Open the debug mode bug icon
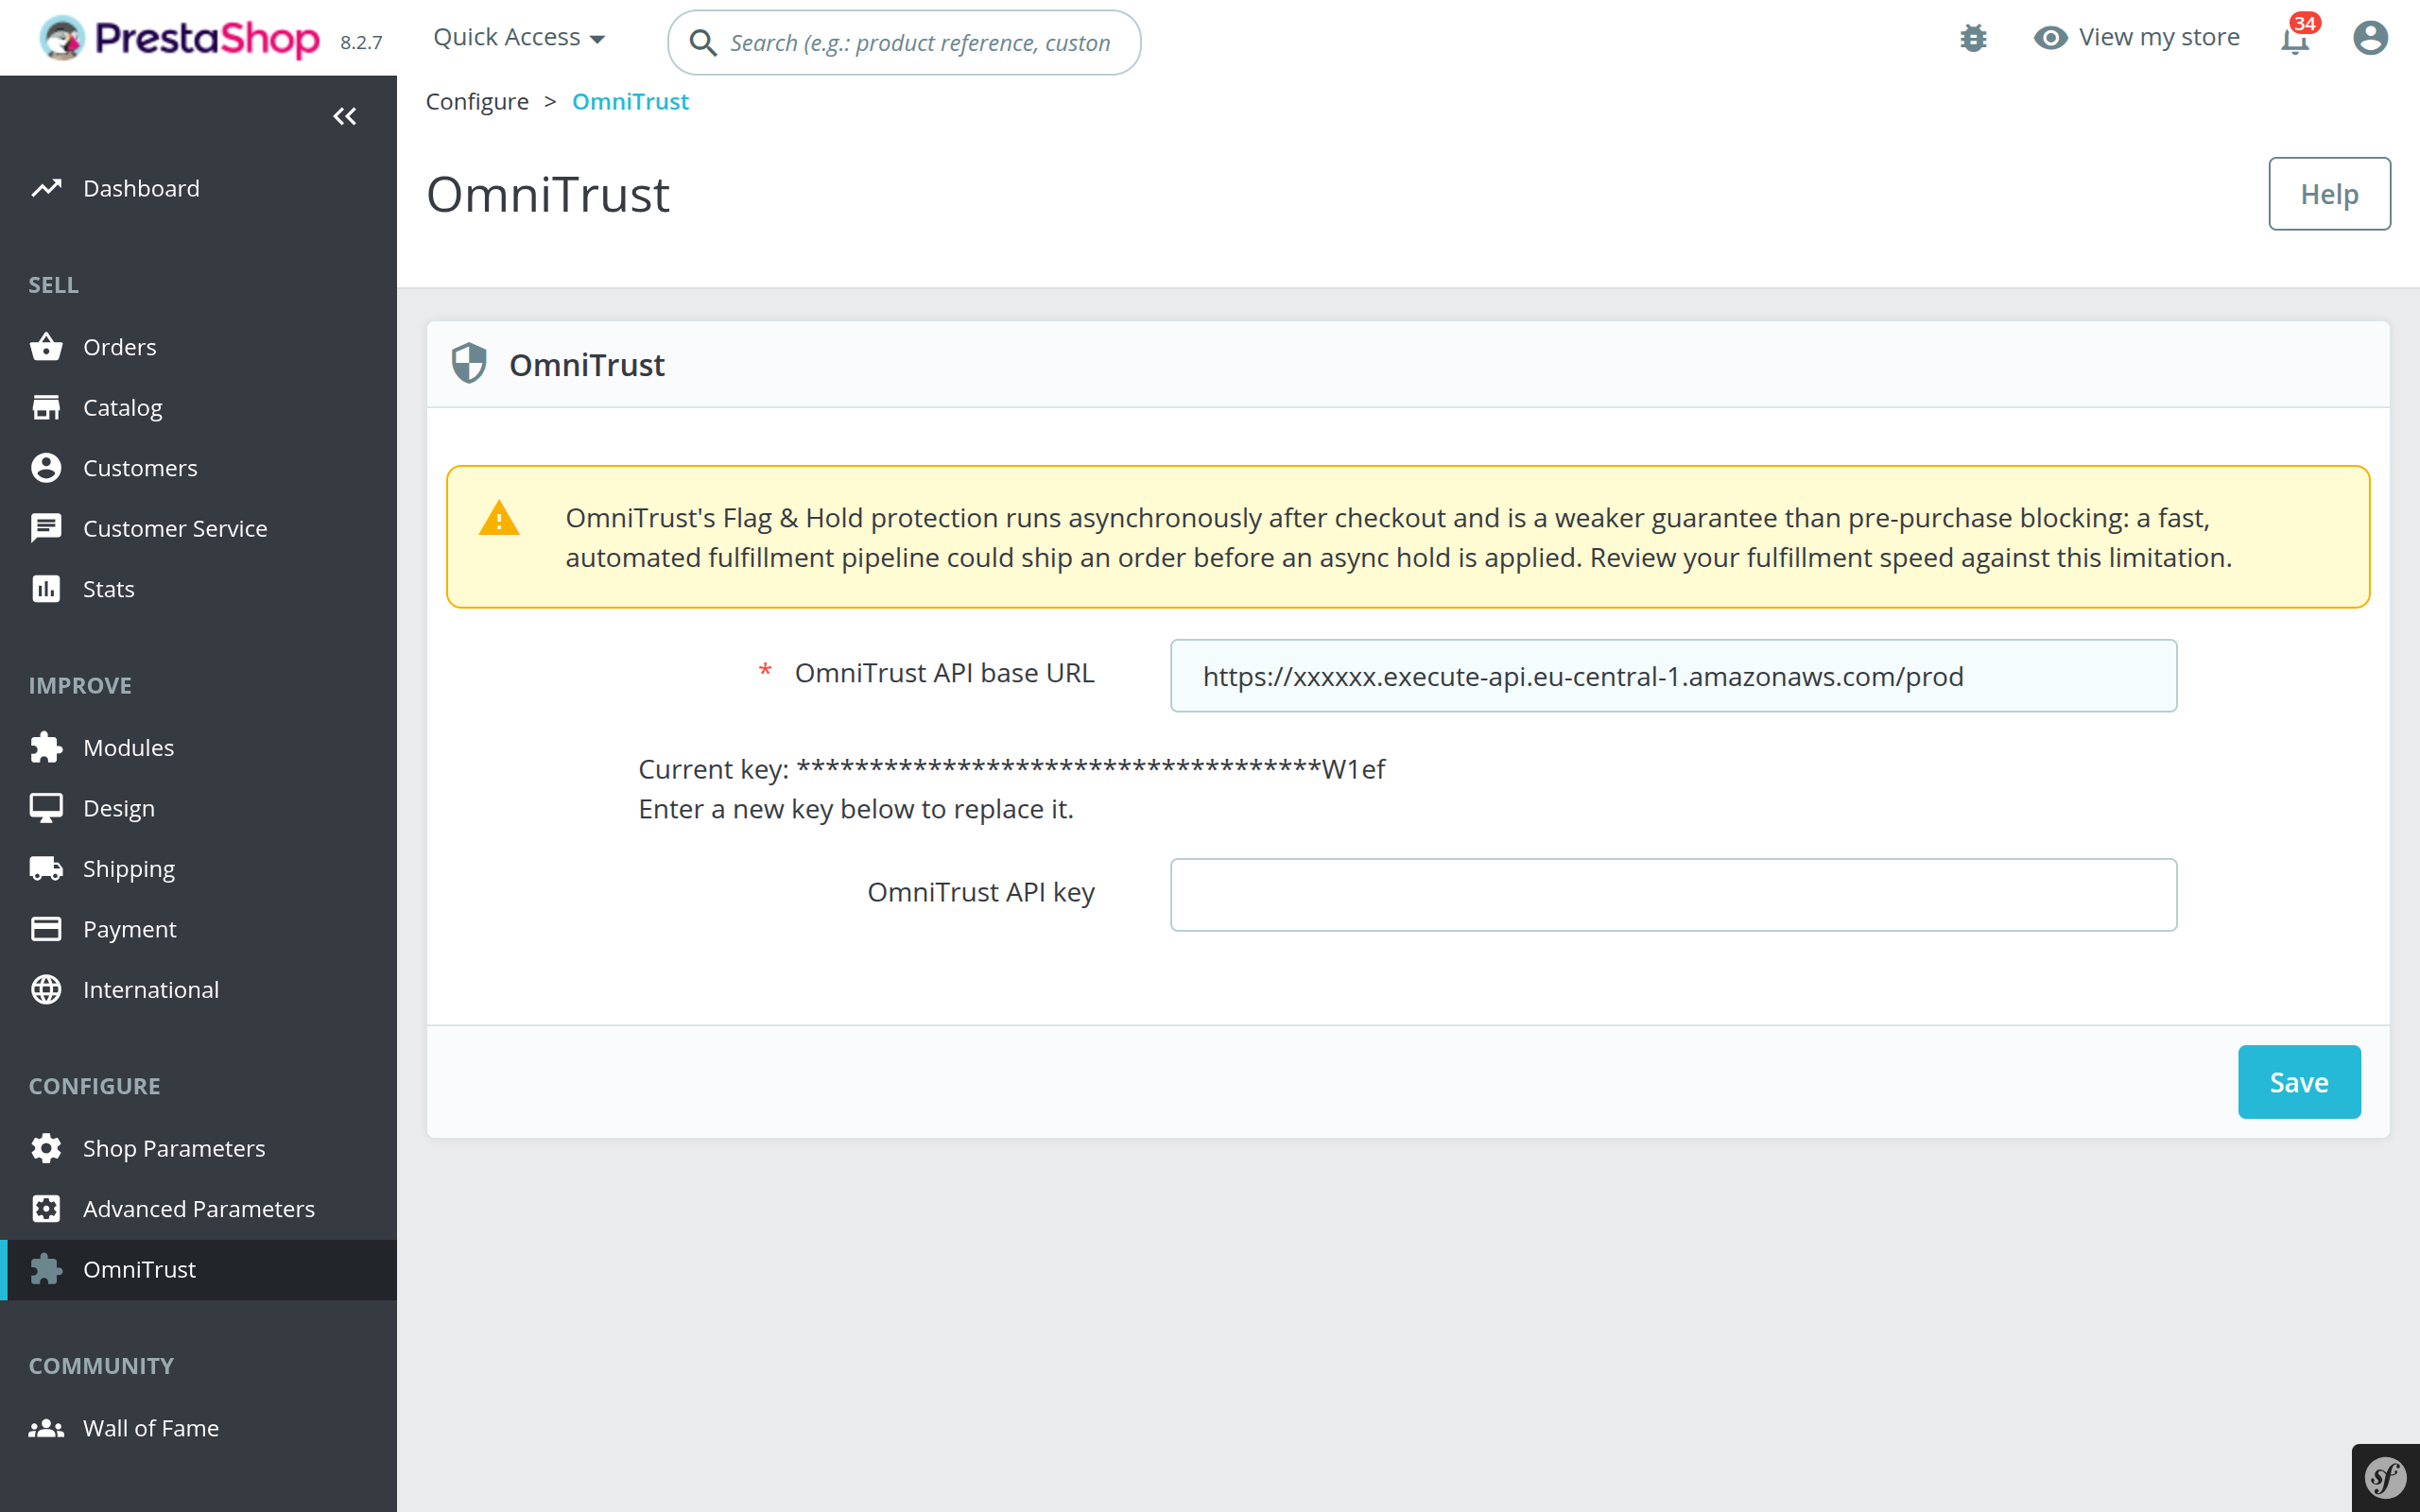Viewport: 2420px width, 1512px height. coord(1973,38)
